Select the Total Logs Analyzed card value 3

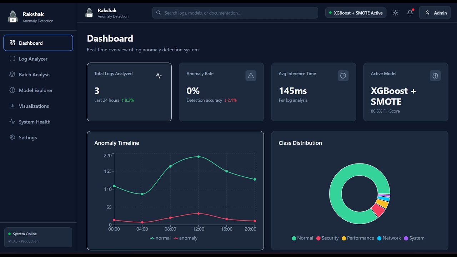tap(97, 91)
